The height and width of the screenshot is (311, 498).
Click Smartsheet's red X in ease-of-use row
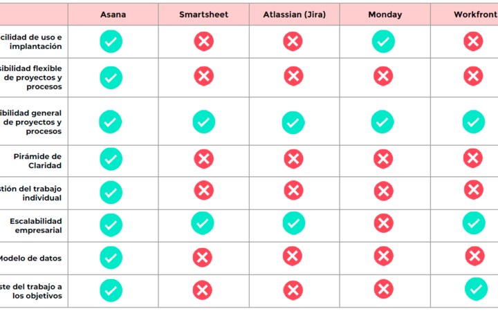(204, 41)
